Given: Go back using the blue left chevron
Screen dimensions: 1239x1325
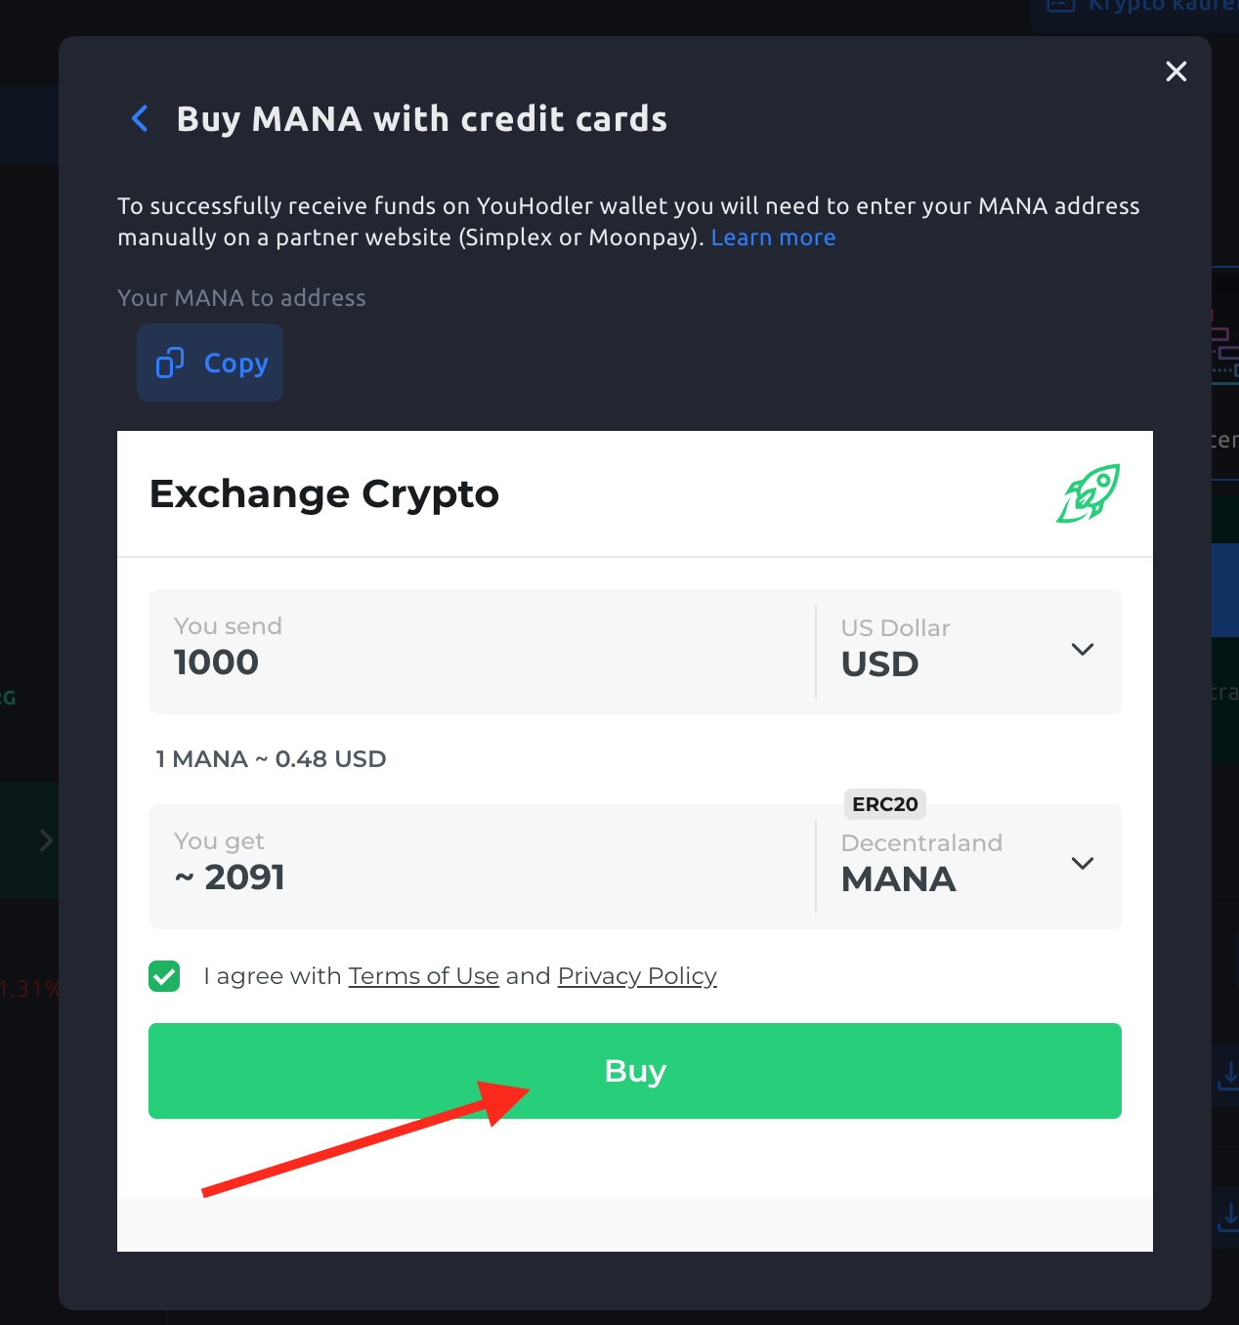Looking at the screenshot, I should [140, 119].
